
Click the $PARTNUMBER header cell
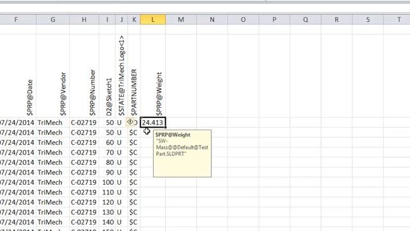[x=134, y=76]
